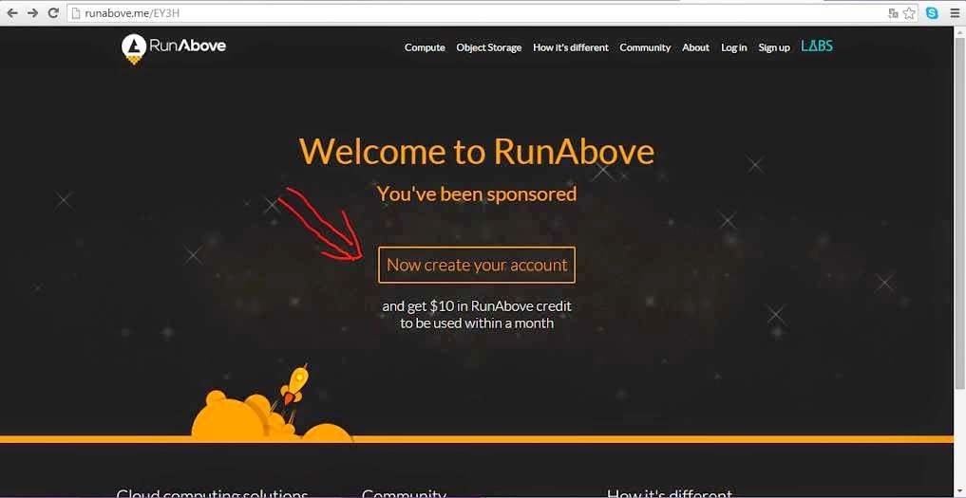The width and height of the screenshot is (966, 498).
Task: Click the $10 in RunAbove credit text
Action: point(501,306)
